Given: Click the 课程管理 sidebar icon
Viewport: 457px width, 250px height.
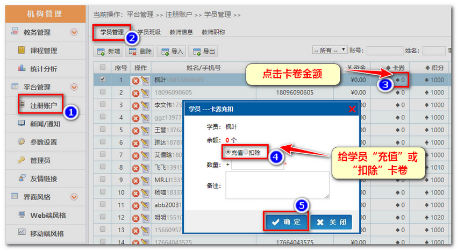Looking at the screenshot, I should [x=22, y=51].
